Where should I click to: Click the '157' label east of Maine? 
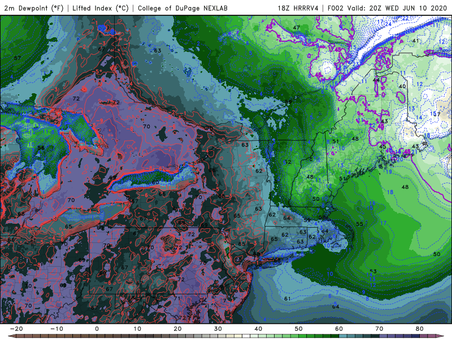pyautogui.click(x=435, y=114)
